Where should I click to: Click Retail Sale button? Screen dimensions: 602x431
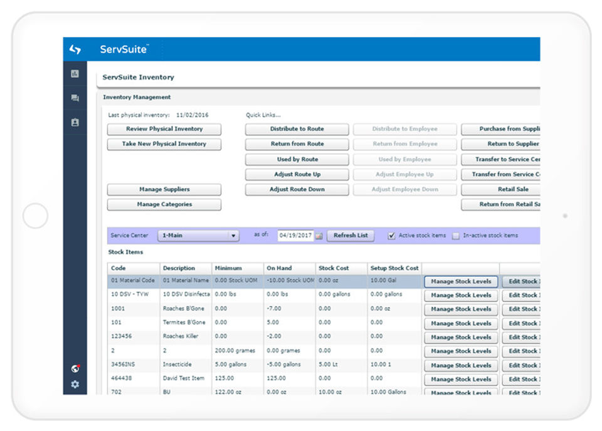pos(500,189)
